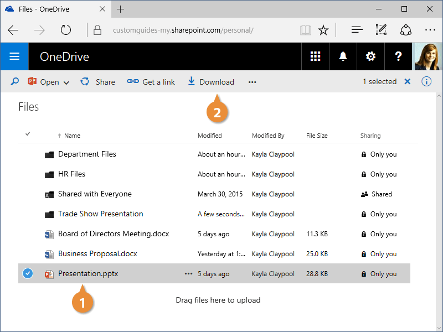The height and width of the screenshot is (332, 443).
Task: Open the notifications bell
Action: tap(343, 56)
